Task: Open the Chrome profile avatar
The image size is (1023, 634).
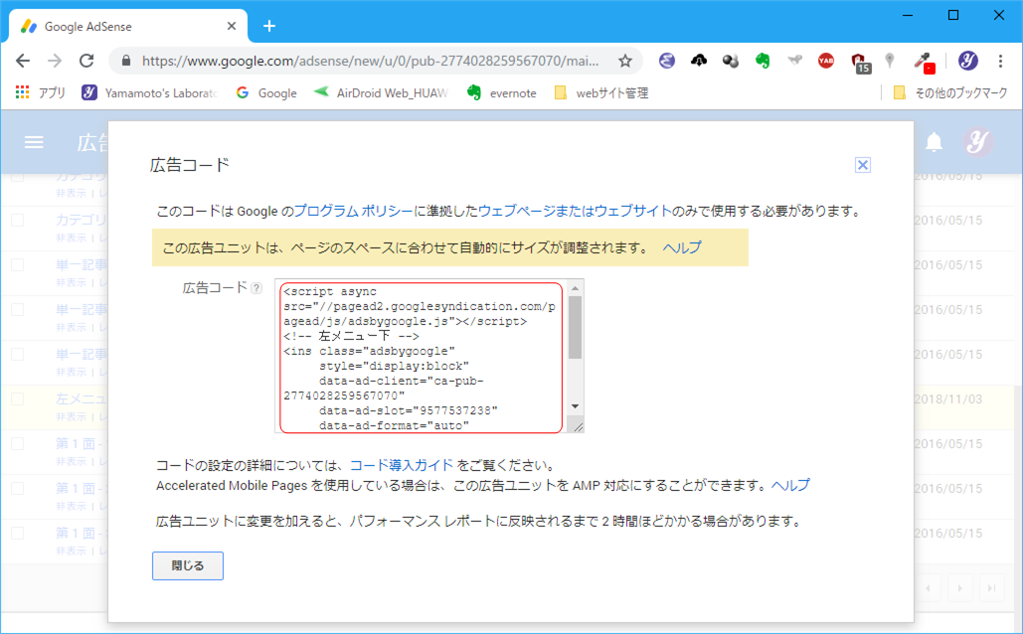Action: coord(967,61)
